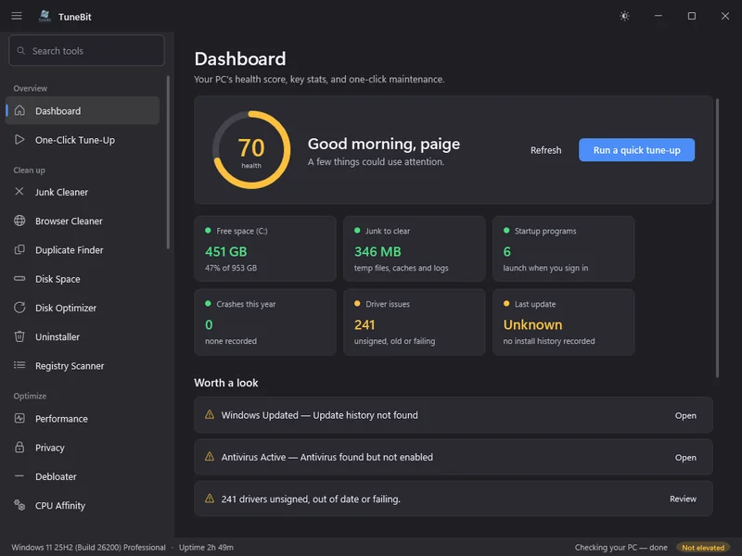
Task: Select the Registry Scanner entry
Action: [x=83, y=365]
